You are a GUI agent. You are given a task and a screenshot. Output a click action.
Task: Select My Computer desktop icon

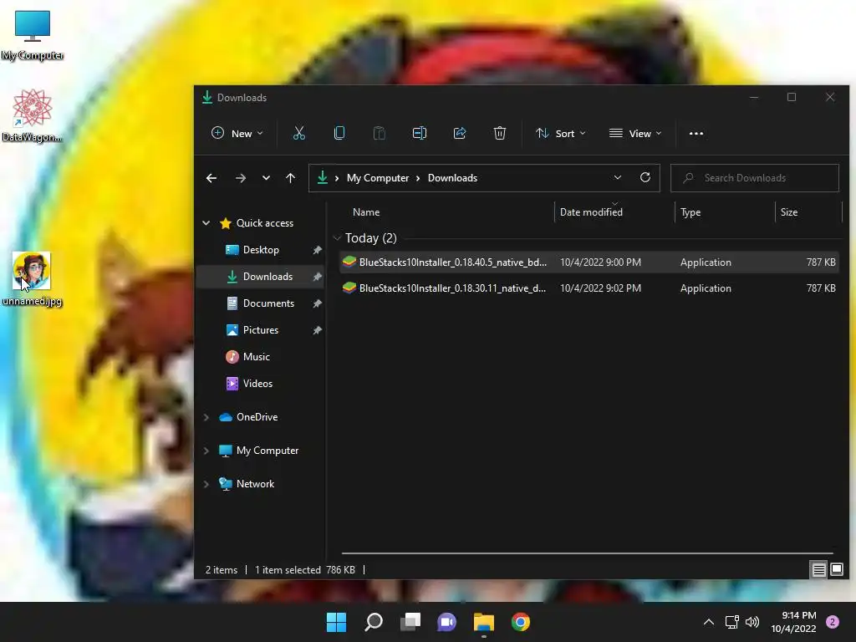click(x=33, y=35)
